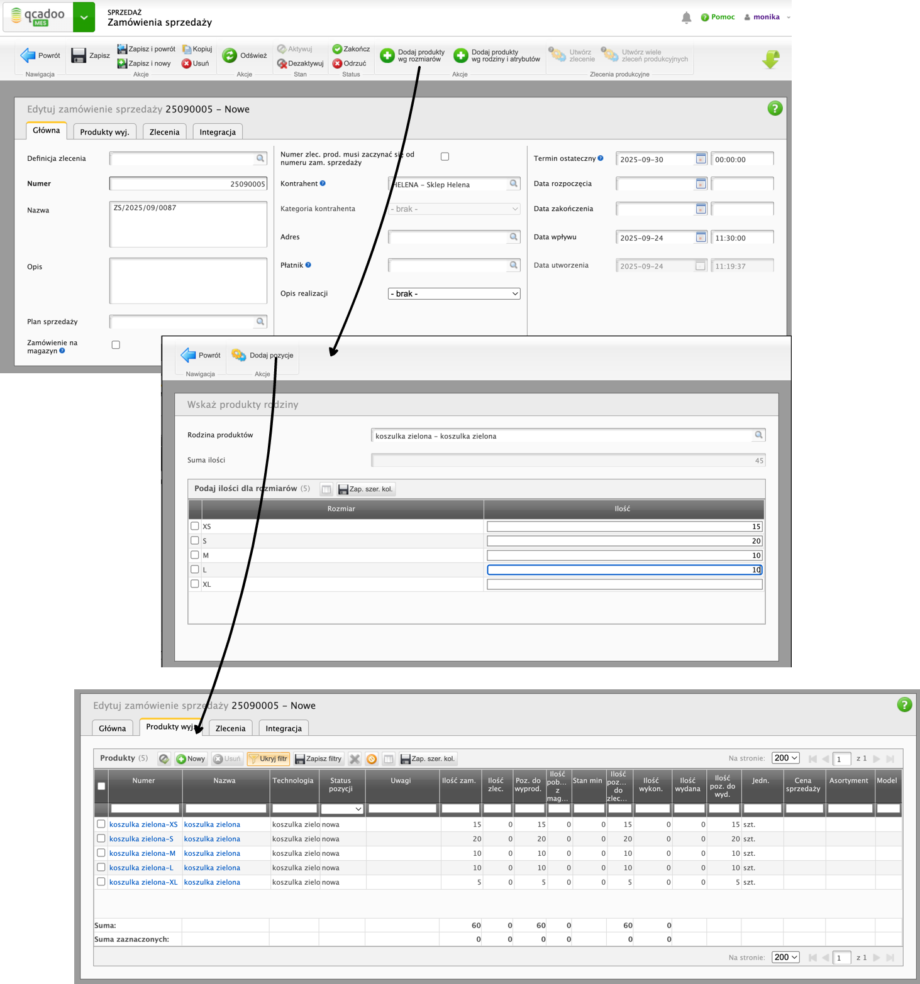Click the Ukryj filtr button

269,759
